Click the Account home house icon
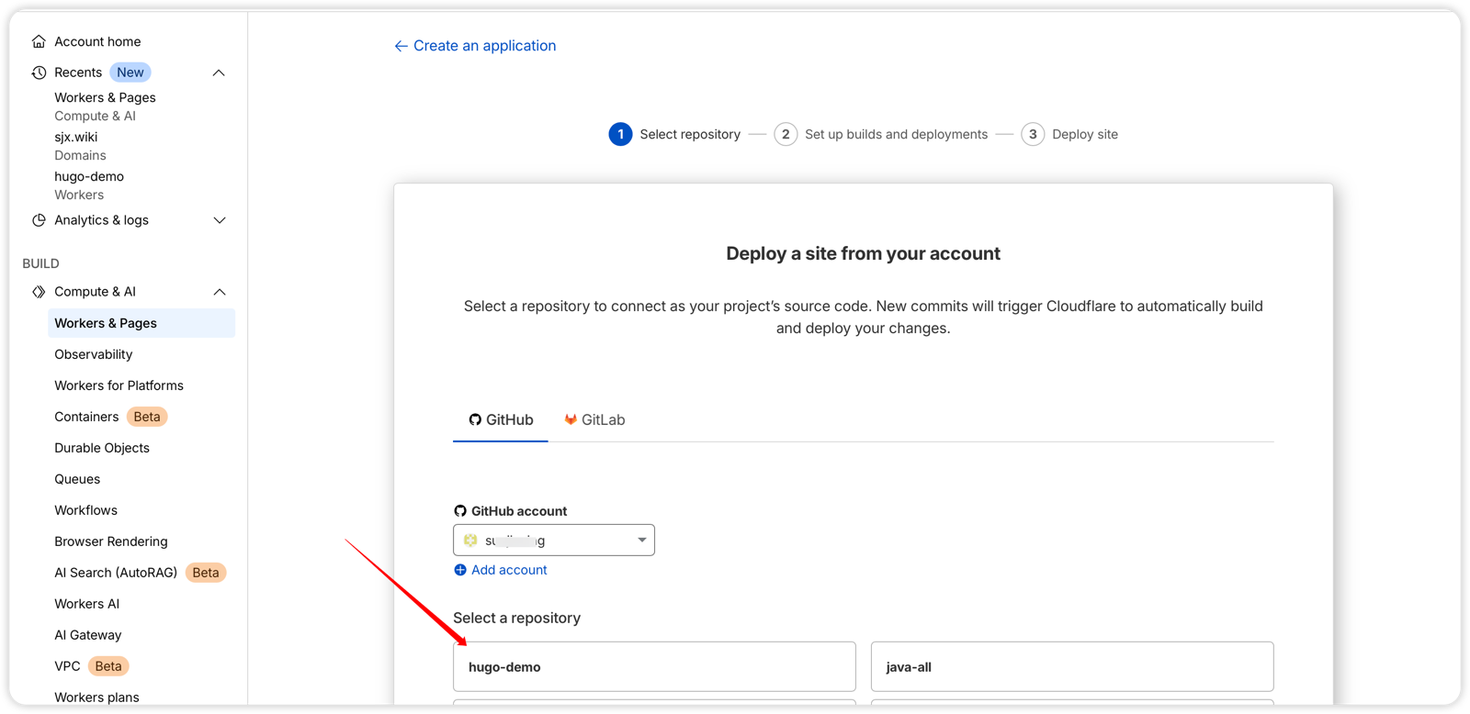Image resolution: width=1470 pixels, height=714 pixels. 39,41
